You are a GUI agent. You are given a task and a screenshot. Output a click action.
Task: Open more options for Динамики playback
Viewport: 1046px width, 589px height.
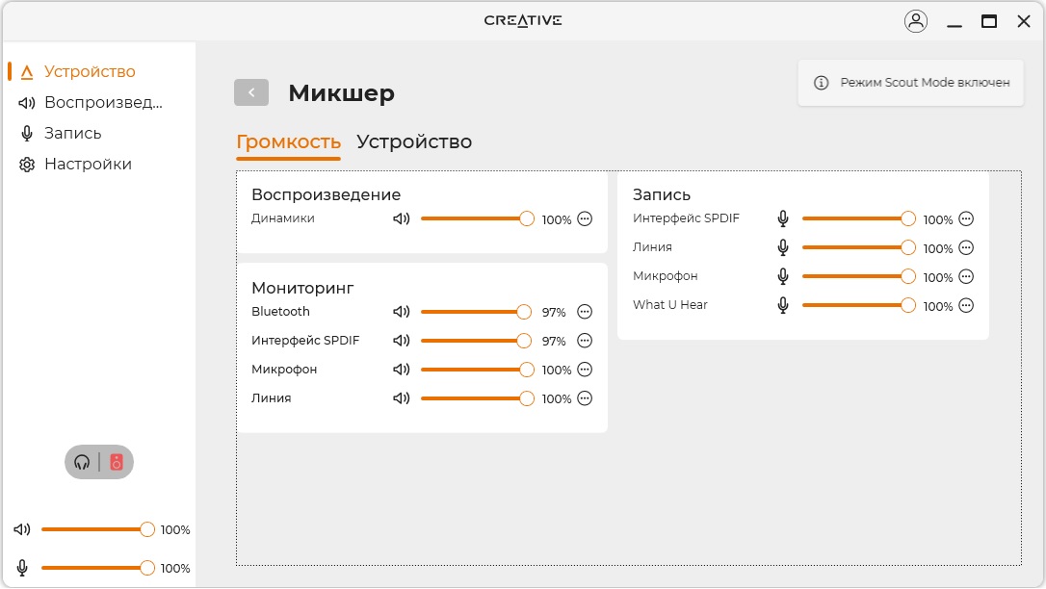click(x=585, y=218)
